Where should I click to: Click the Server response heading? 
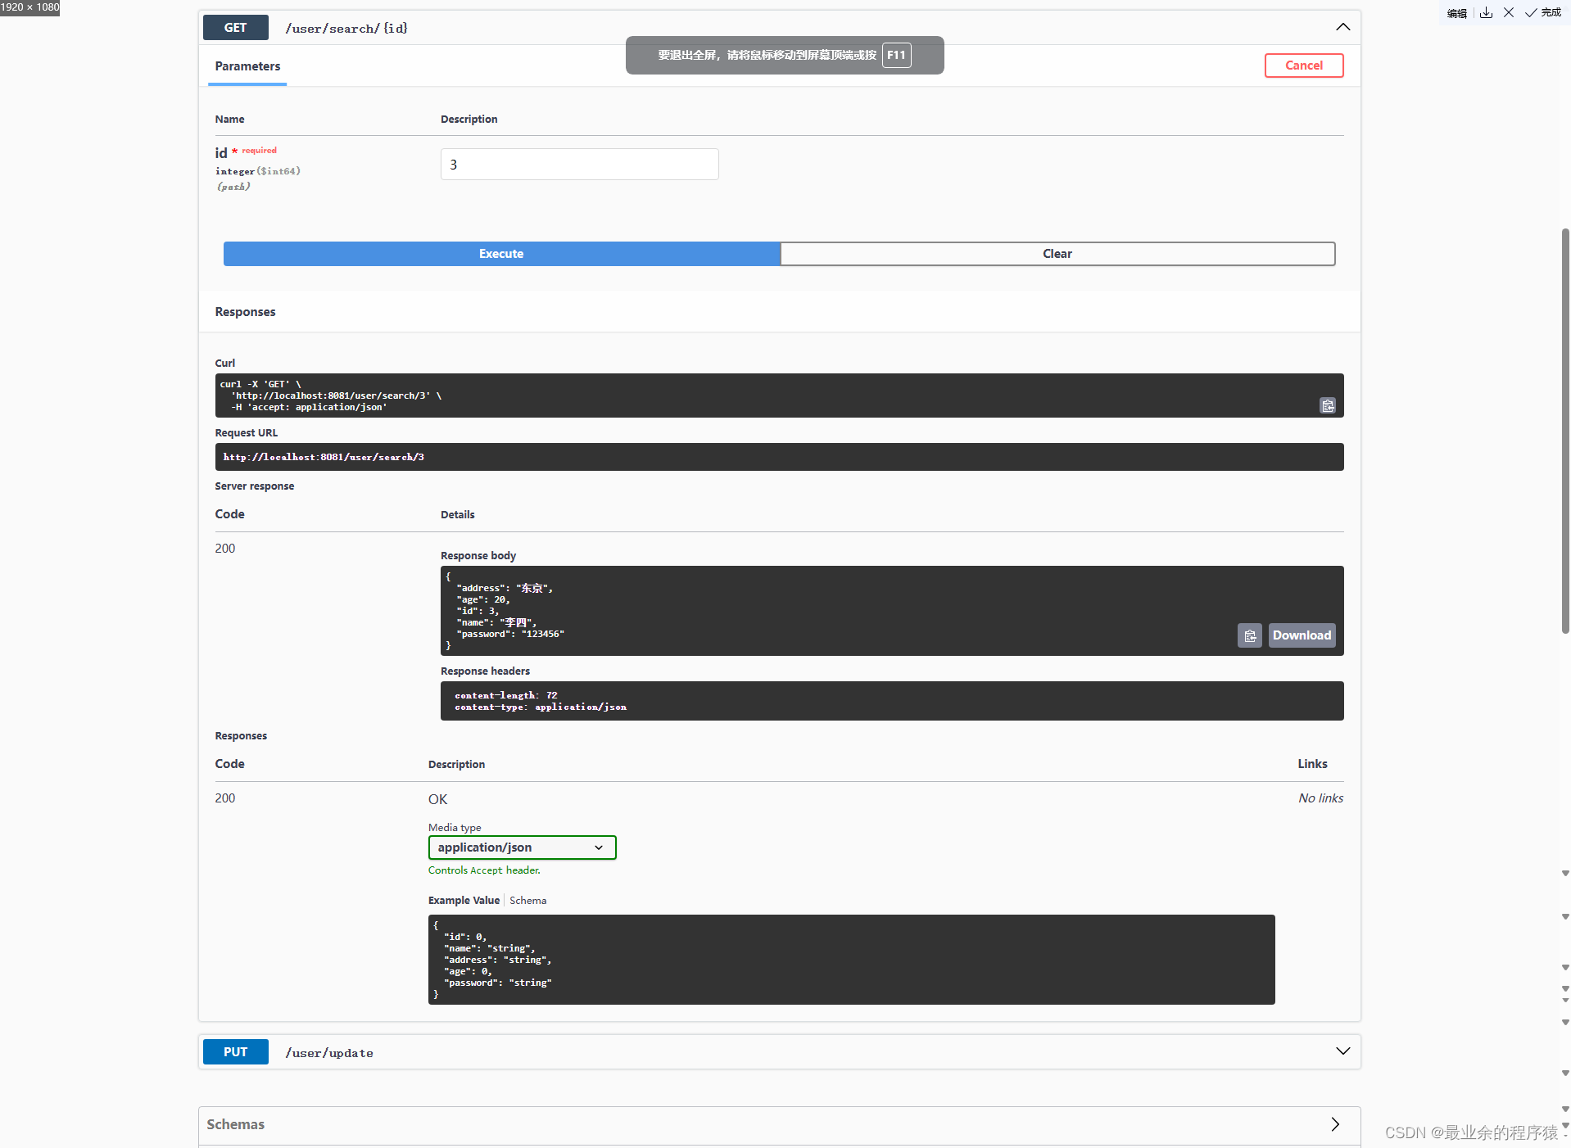click(x=255, y=486)
